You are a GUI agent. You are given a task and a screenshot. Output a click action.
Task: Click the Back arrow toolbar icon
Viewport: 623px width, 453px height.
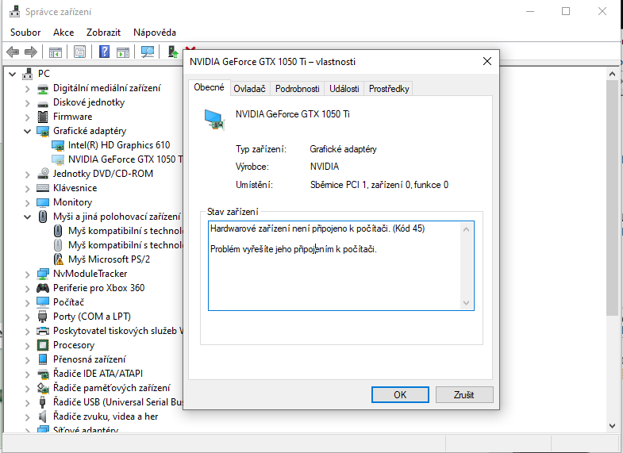click(x=13, y=52)
